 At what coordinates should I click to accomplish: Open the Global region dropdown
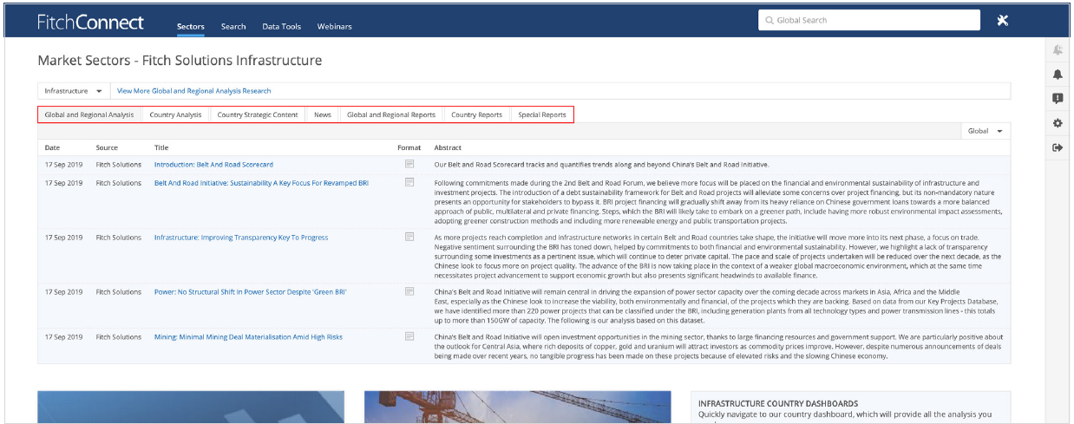coord(986,131)
